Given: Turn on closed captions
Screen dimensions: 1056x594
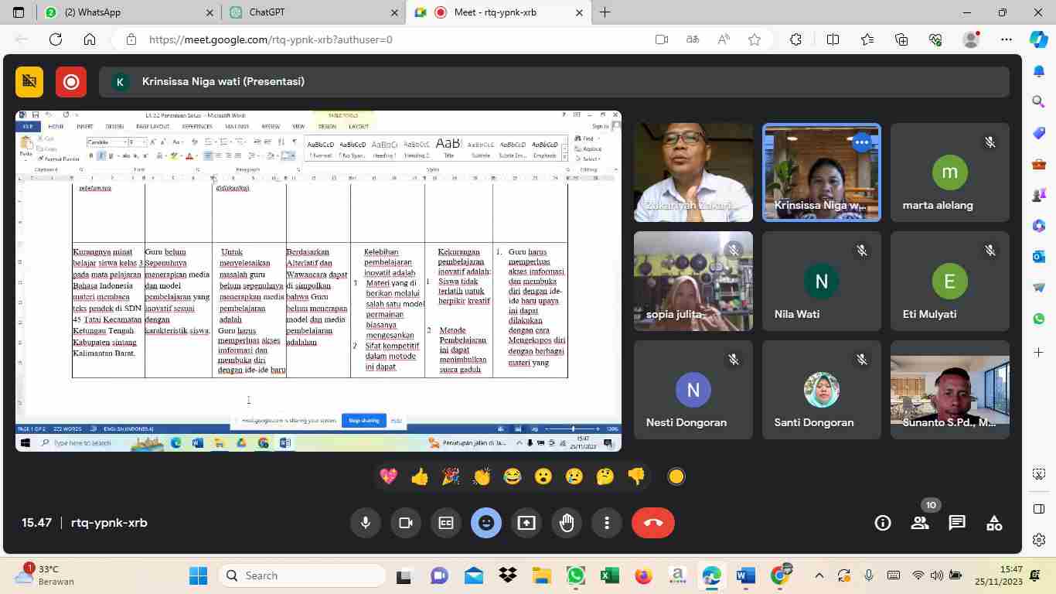Looking at the screenshot, I should point(446,523).
